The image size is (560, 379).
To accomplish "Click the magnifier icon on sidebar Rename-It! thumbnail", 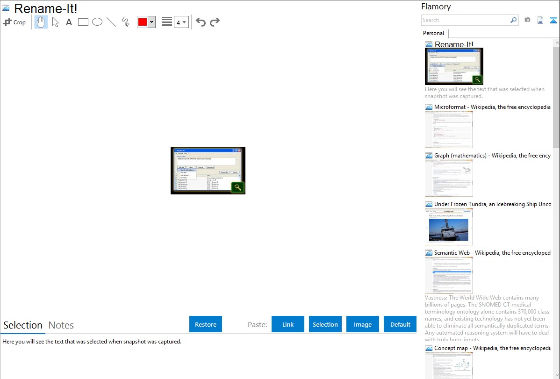I will click(x=477, y=79).
